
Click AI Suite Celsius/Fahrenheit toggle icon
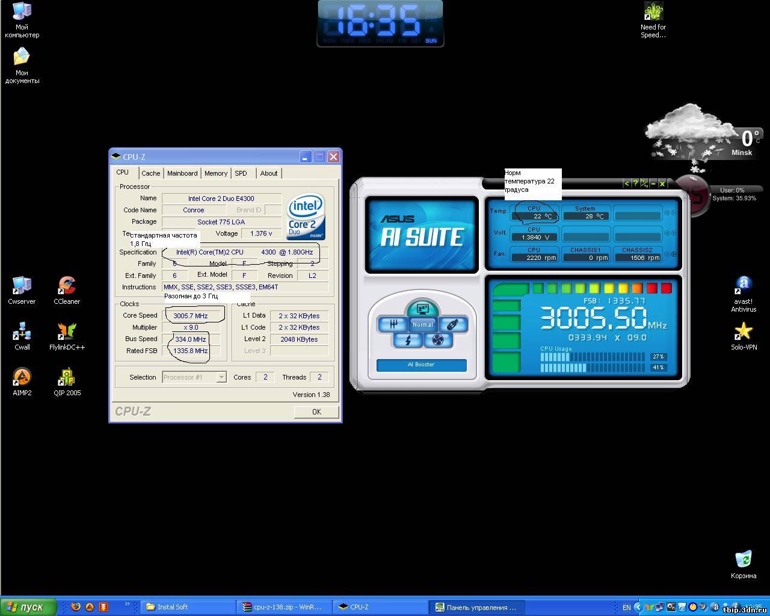644,183
